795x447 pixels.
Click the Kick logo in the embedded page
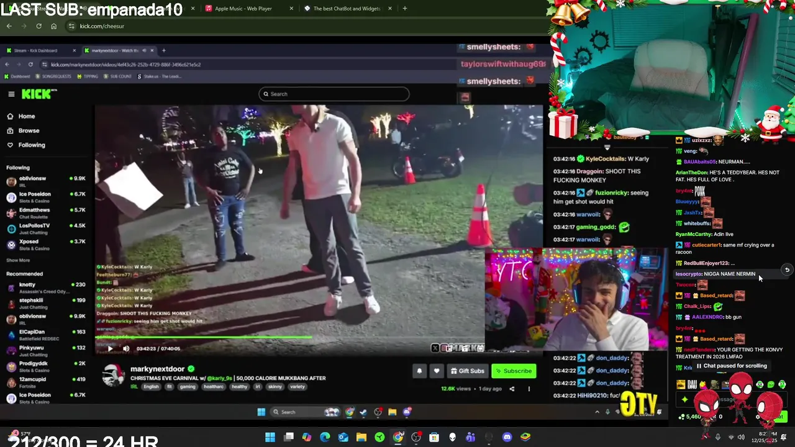tap(39, 94)
